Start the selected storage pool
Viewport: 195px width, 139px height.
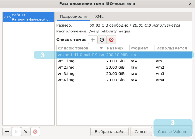(16, 131)
